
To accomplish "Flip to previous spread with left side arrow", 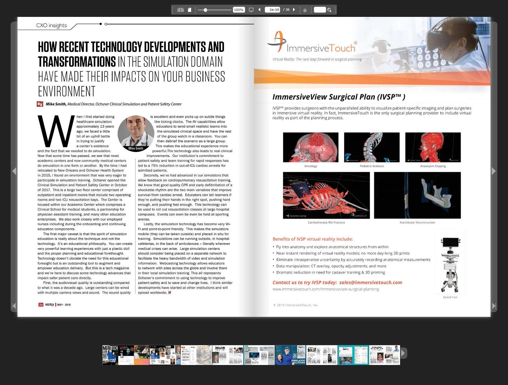I will click(14, 171).
